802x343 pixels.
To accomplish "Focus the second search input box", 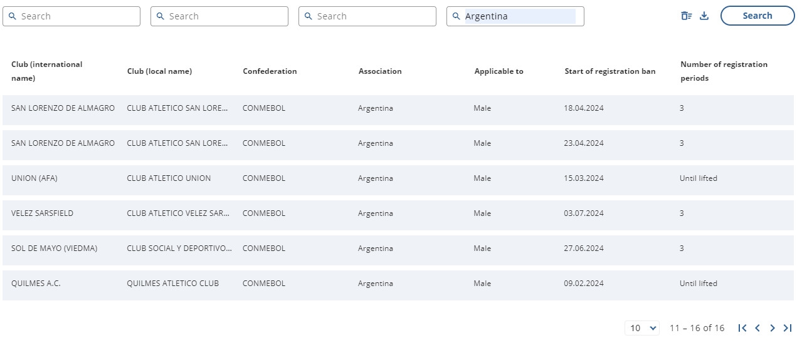I will pos(226,16).
